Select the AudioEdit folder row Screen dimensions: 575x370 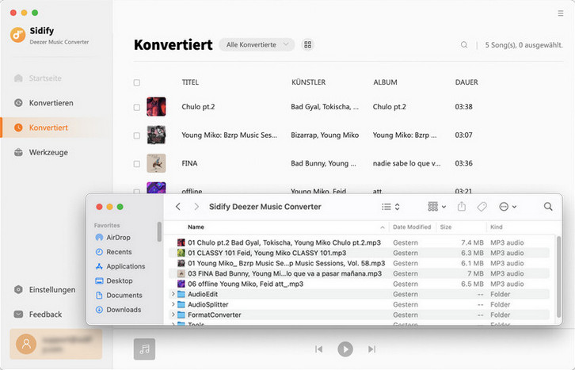(360, 294)
